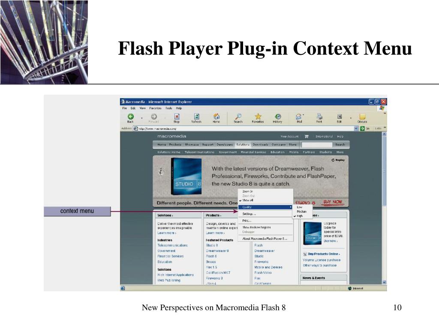Choose Show Redraw Regions in context menu
Screen dimensions: 439x329
pos(256,227)
